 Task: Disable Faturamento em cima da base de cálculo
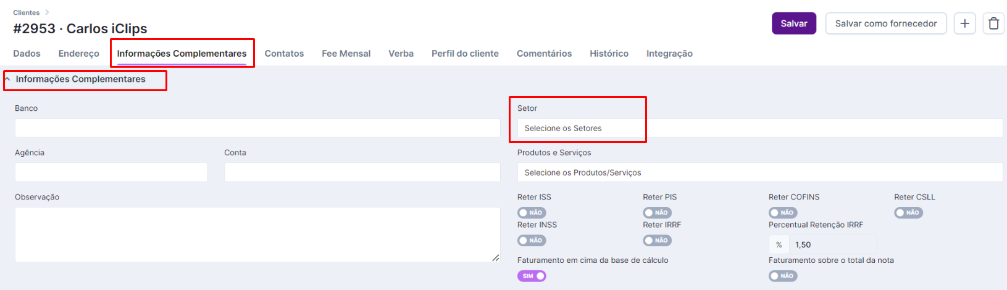point(532,276)
